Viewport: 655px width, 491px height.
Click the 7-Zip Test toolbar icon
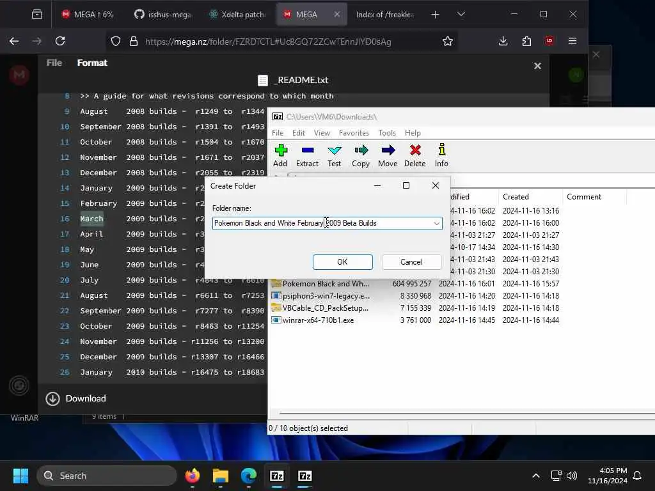coord(334,155)
